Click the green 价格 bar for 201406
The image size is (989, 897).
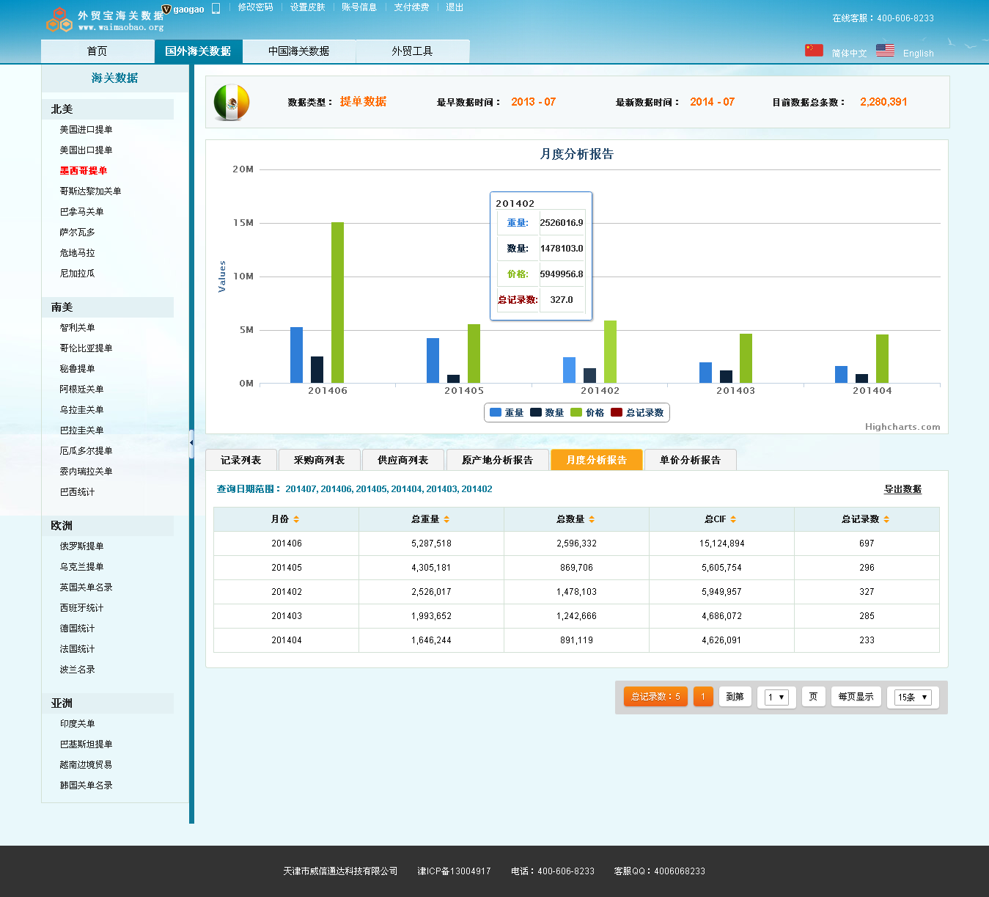(x=337, y=302)
